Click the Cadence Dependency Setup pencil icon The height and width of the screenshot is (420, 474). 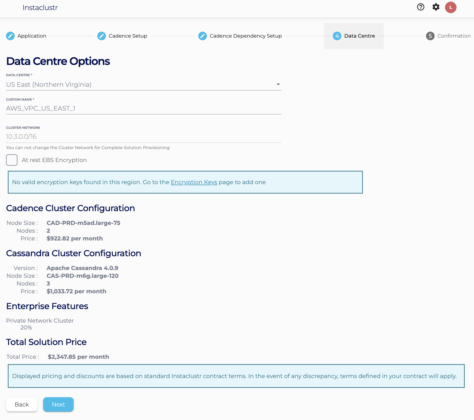point(203,36)
